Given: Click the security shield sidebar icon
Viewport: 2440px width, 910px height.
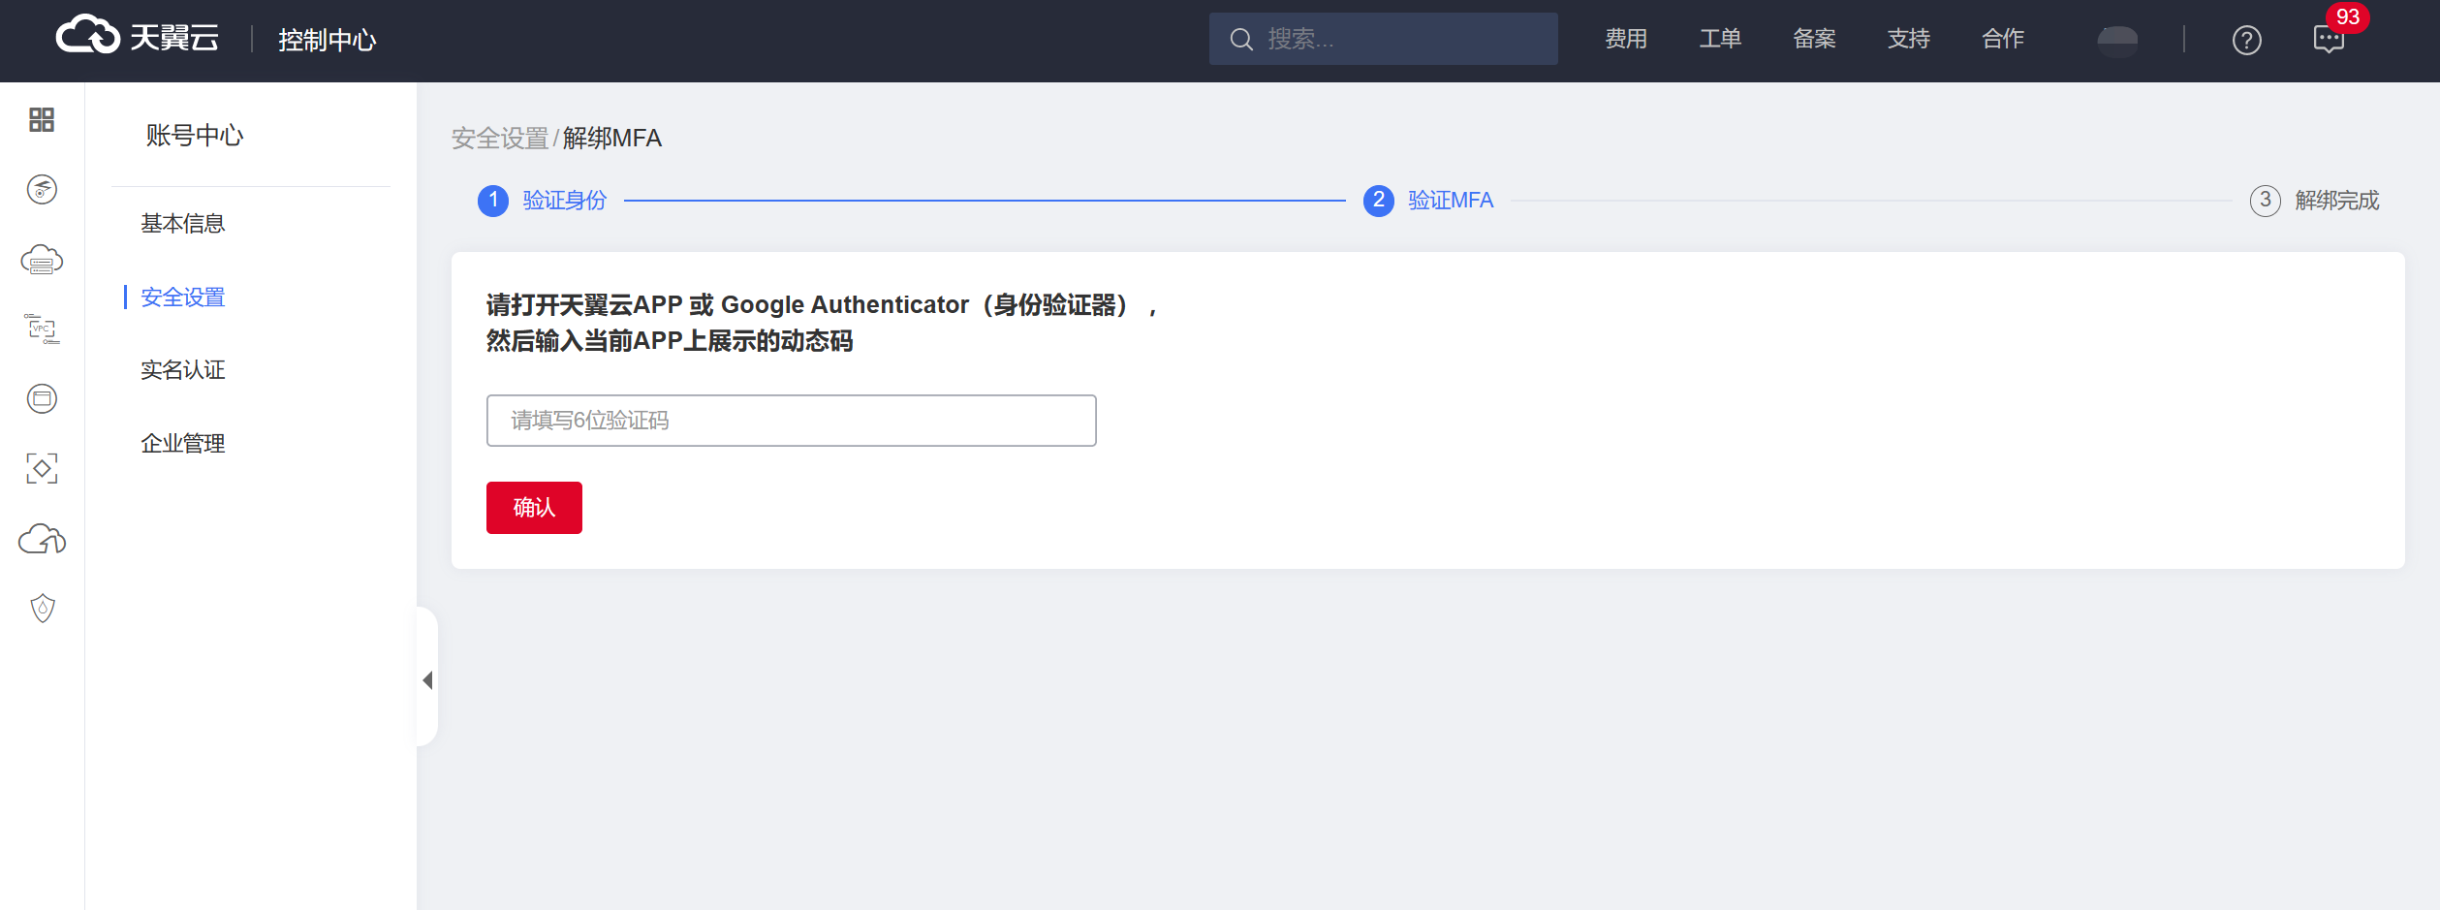Looking at the screenshot, I should (42, 609).
